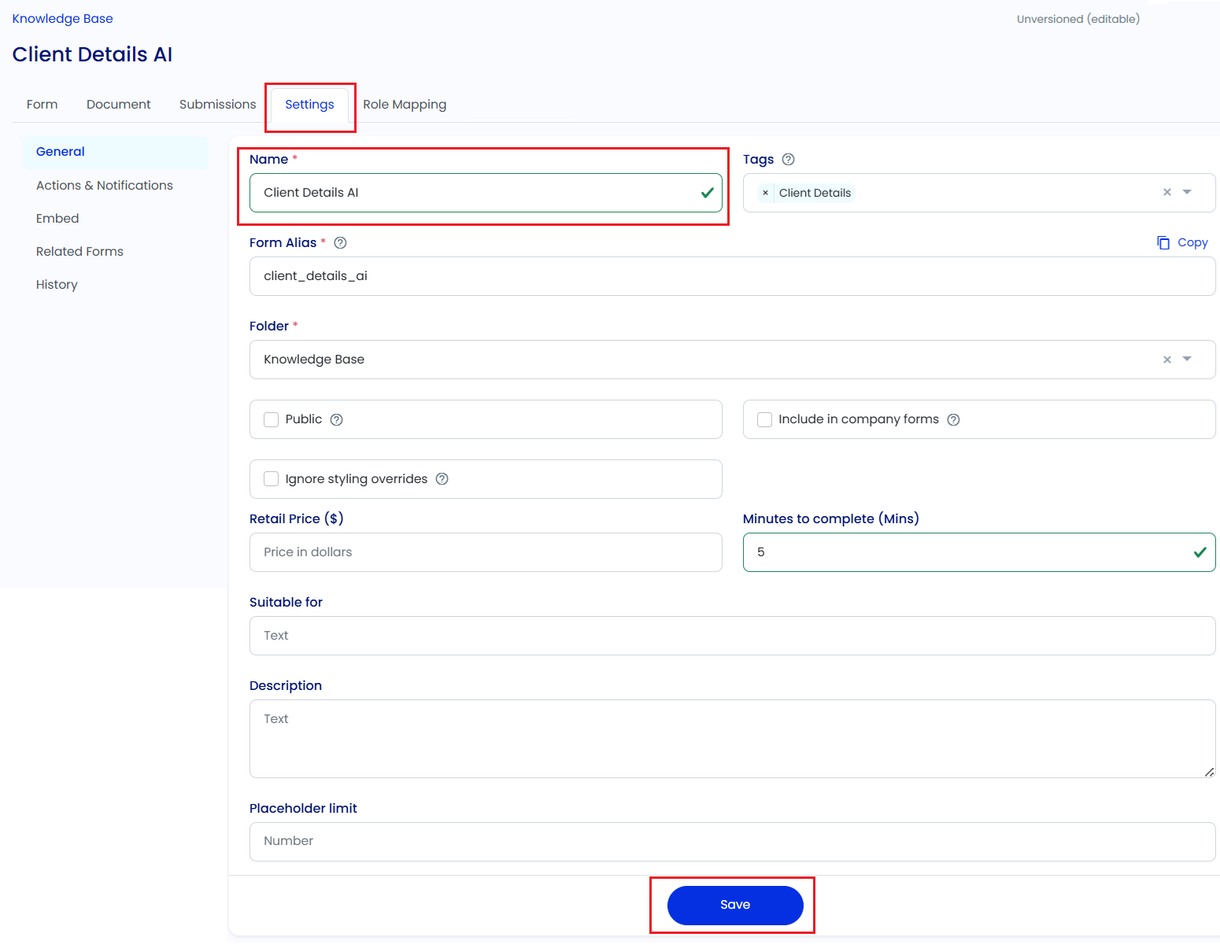
Task: Open Ignore styling overrides help icon
Action: tap(442, 479)
